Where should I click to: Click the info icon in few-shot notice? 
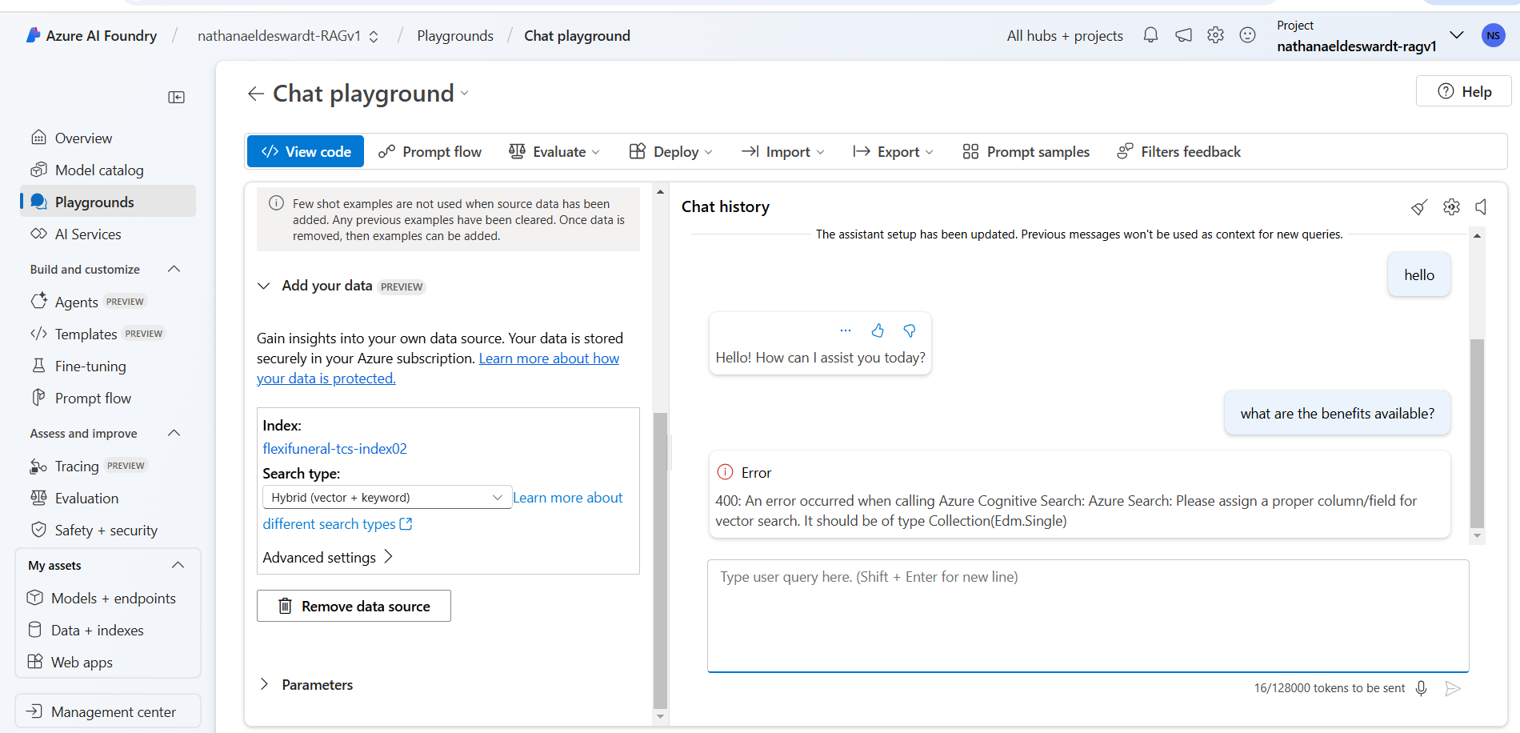(x=276, y=203)
